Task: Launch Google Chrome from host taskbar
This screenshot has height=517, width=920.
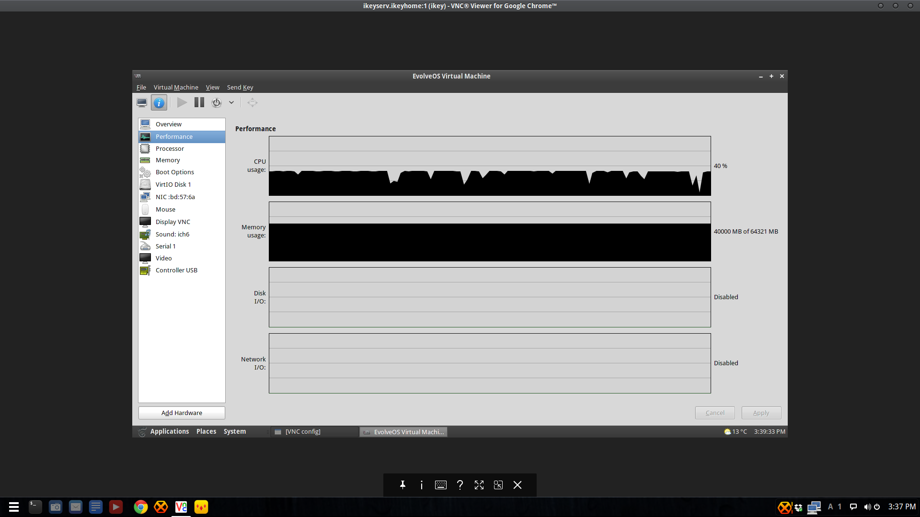Action: coord(141,507)
